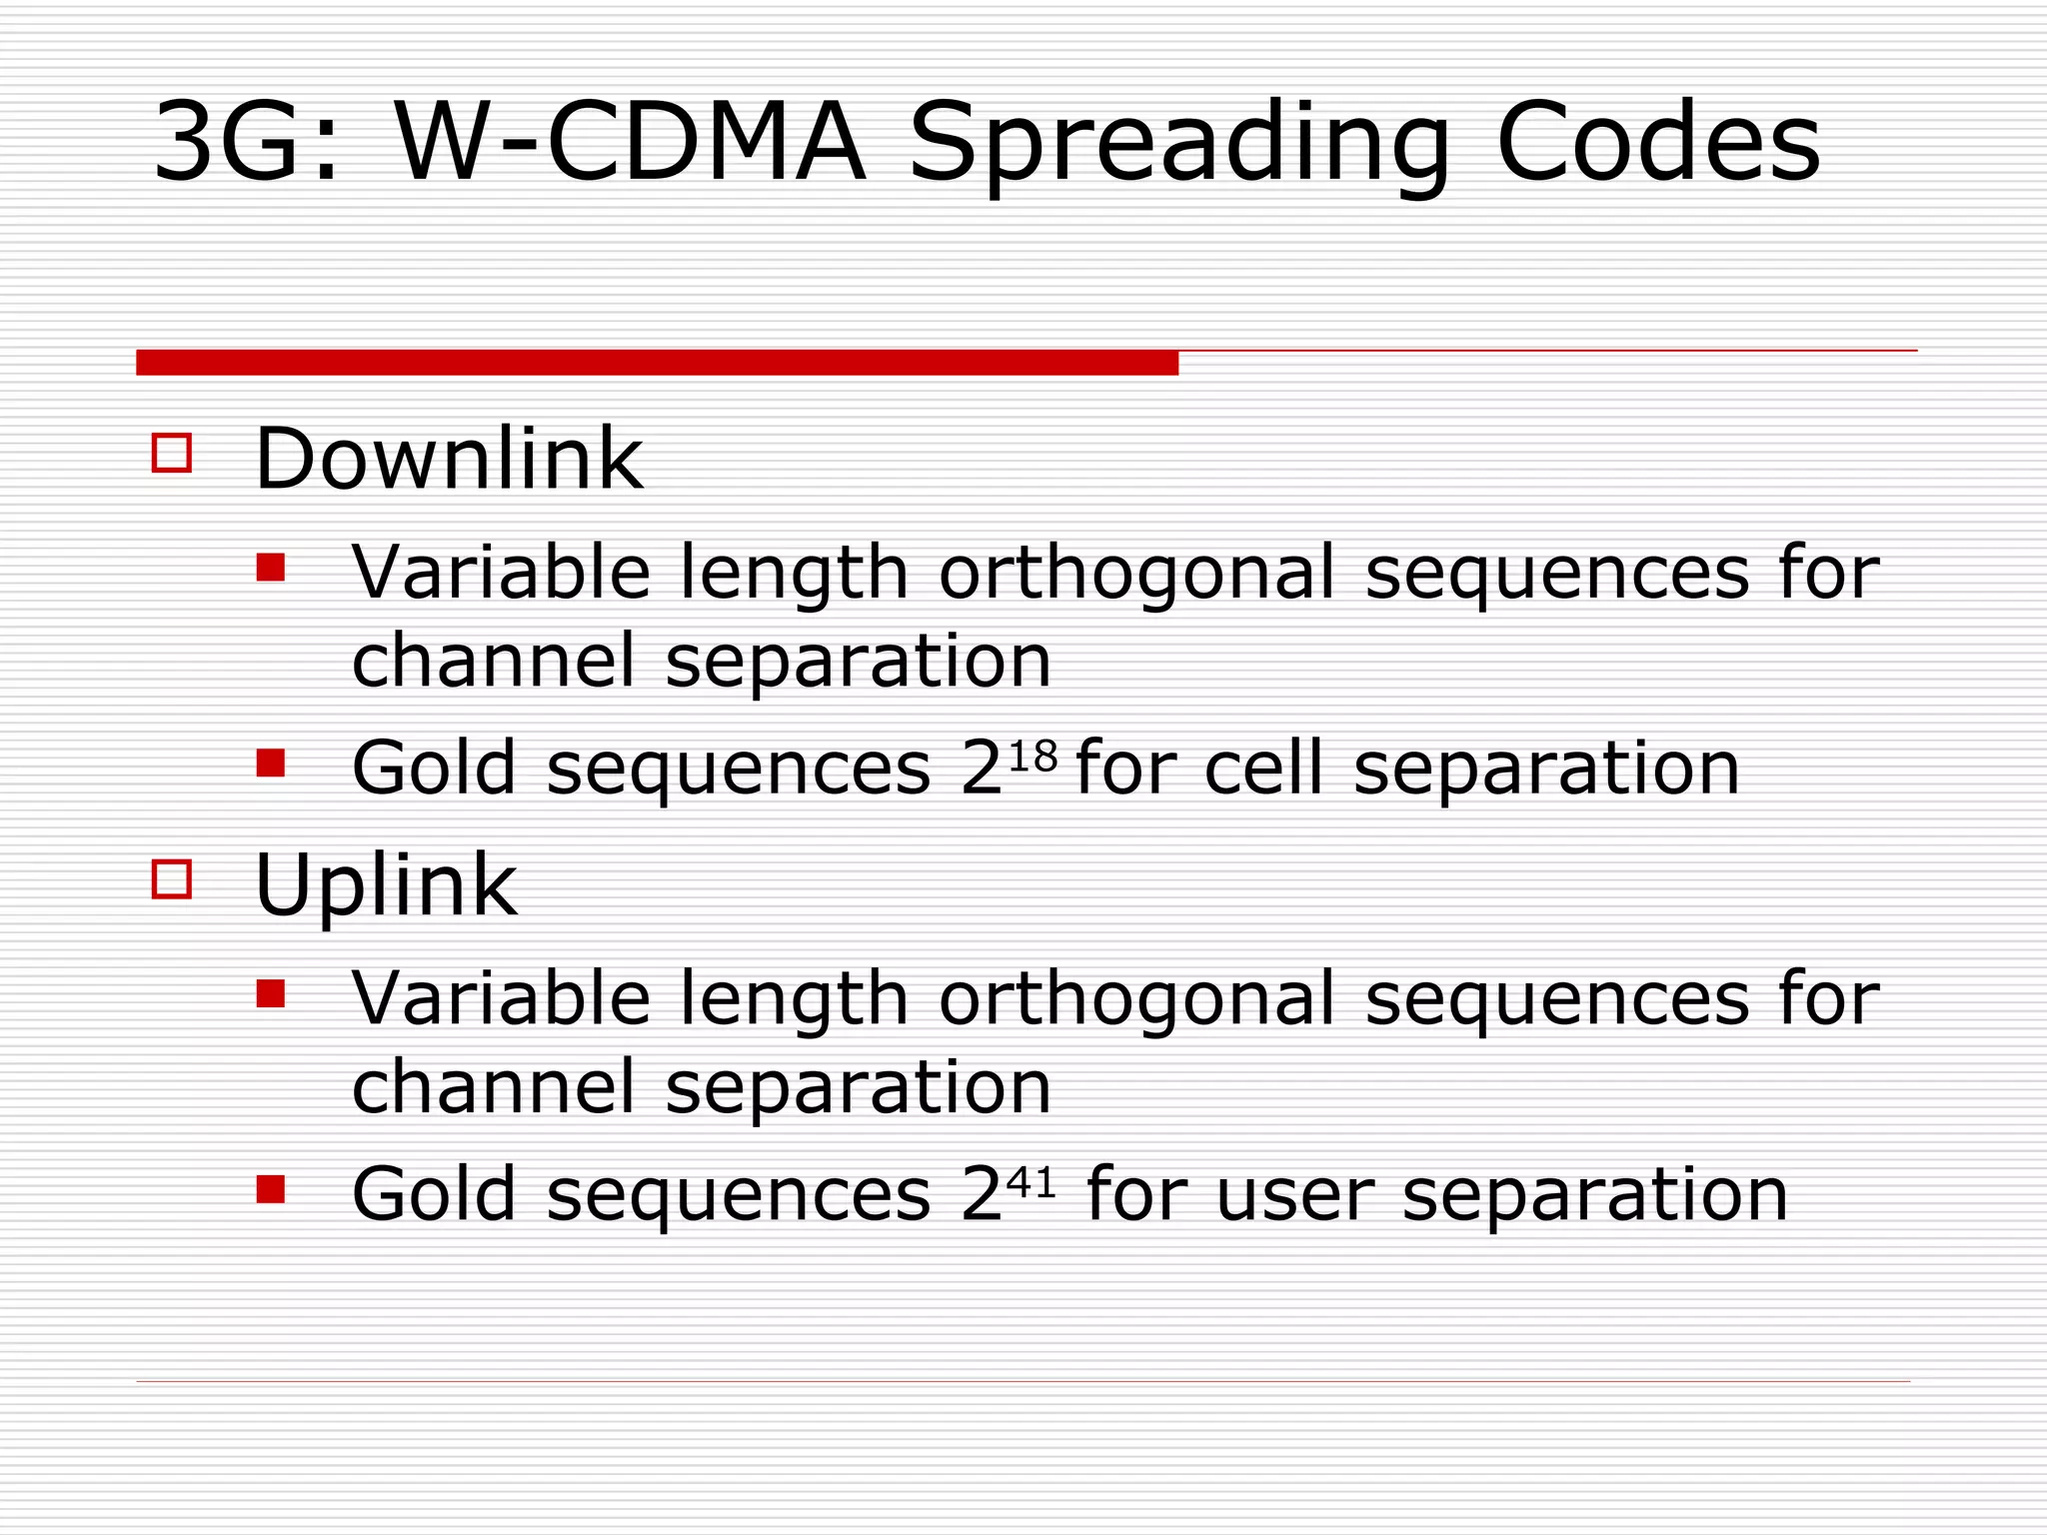Click 'for cell separation' text
Screen dimensions: 2047x1535
[1407, 769]
